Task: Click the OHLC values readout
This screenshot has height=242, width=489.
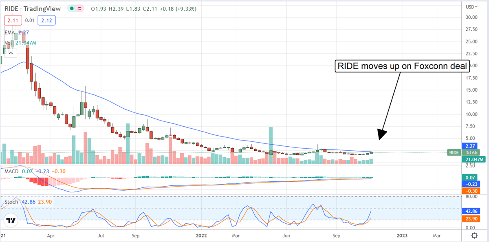Action: pyautogui.click(x=143, y=9)
